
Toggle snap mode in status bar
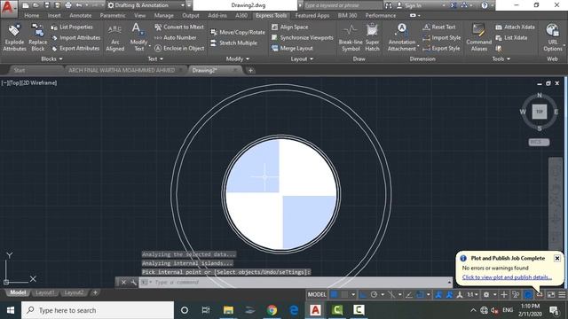pos(344,294)
